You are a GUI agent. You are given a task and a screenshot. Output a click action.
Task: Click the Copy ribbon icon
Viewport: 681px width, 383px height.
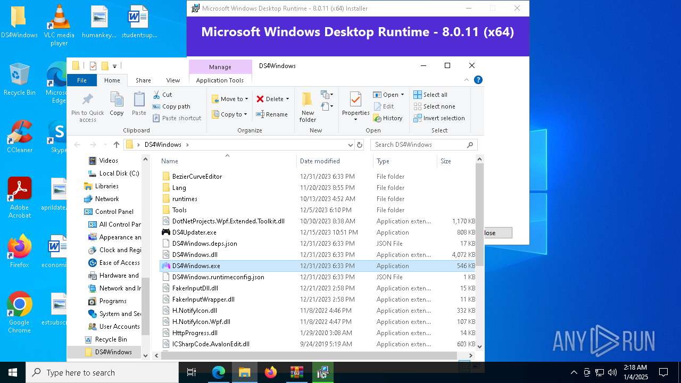pos(117,104)
